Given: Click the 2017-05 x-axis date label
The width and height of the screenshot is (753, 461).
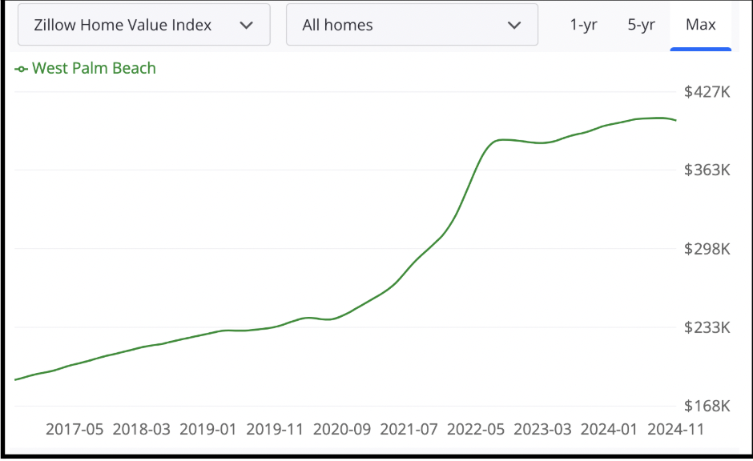Looking at the screenshot, I should pos(74,429).
